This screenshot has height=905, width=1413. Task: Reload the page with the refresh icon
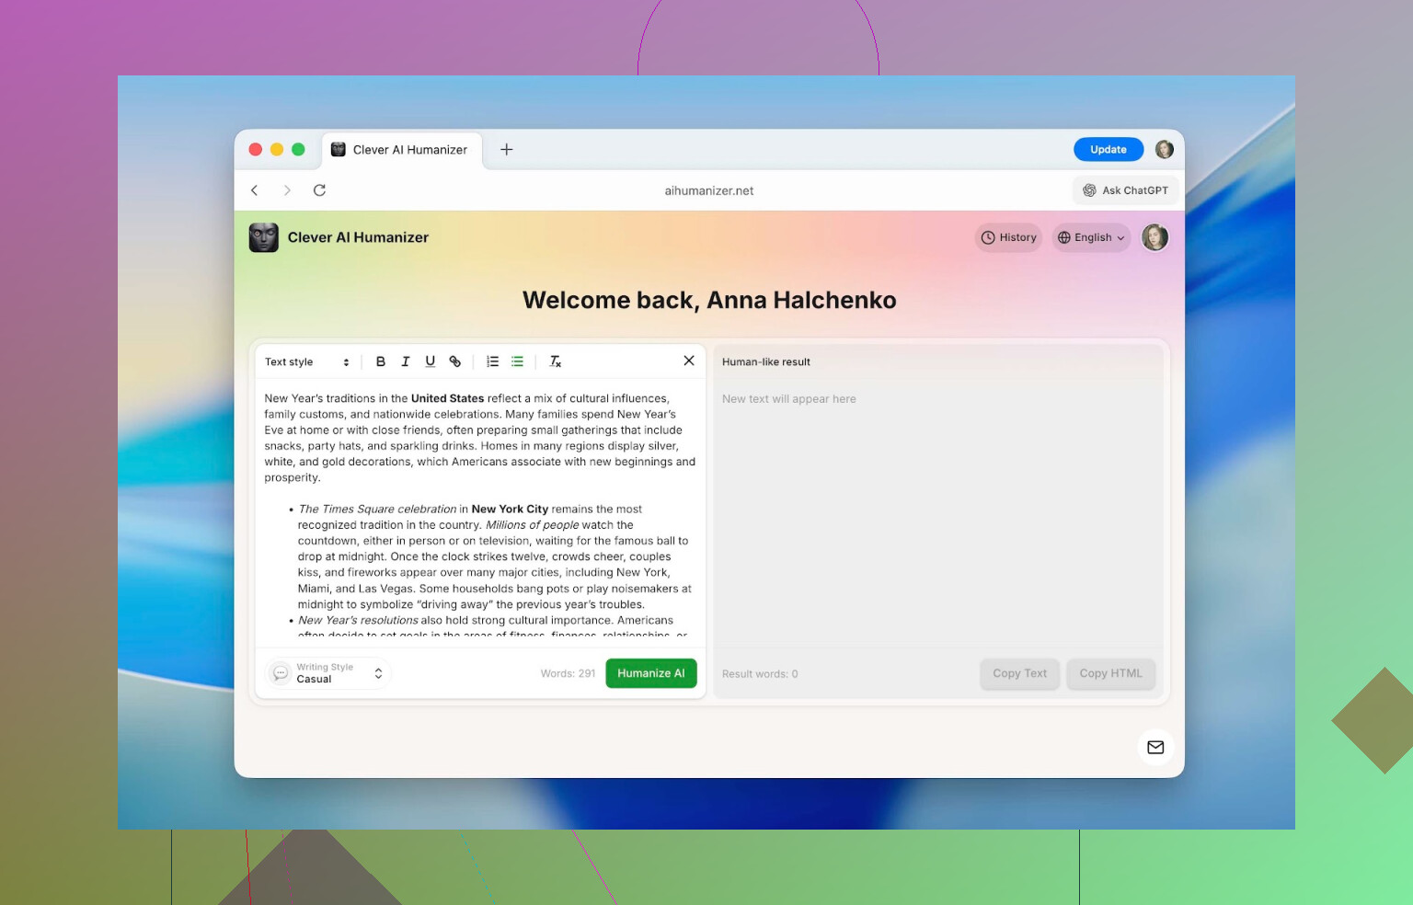[x=319, y=190]
